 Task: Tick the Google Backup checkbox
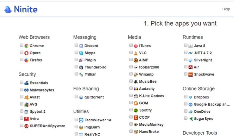coord(186,104)
